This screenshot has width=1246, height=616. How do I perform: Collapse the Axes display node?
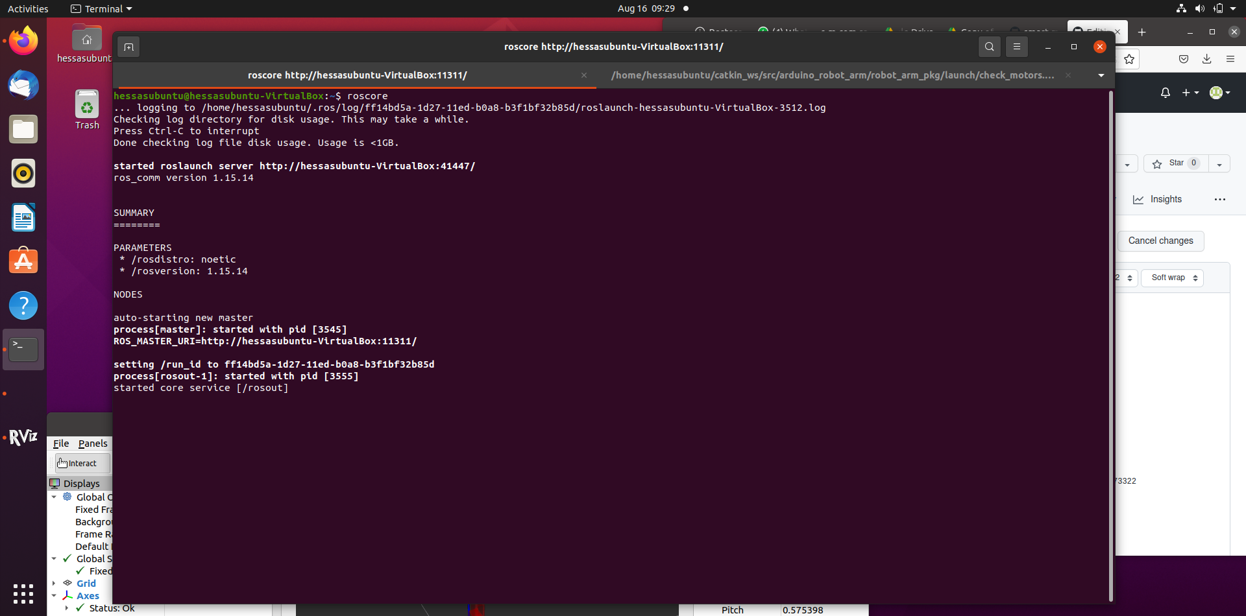(54, 595)
